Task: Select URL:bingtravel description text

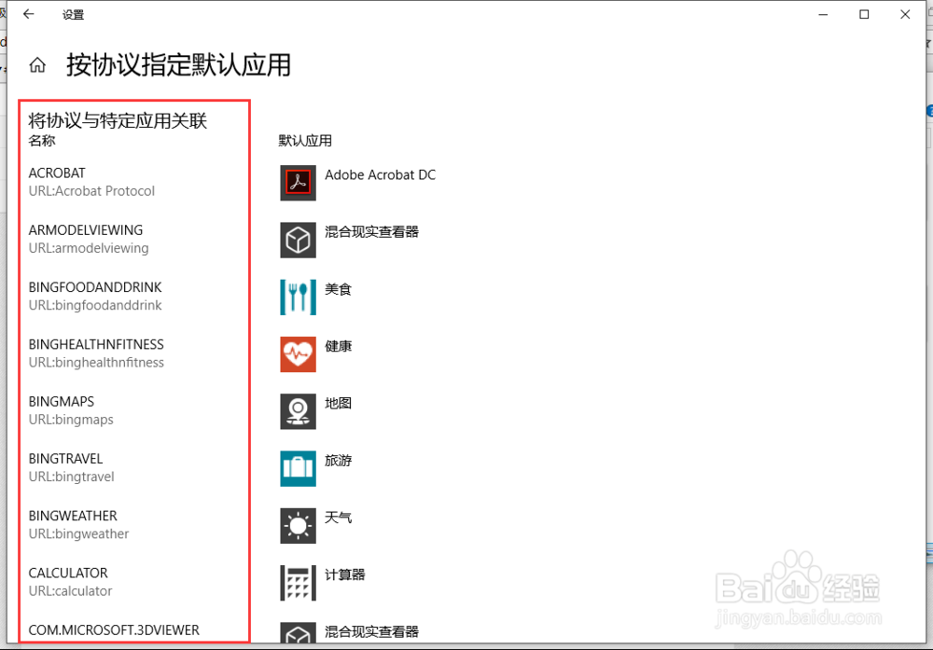Action: coord(72,477)
